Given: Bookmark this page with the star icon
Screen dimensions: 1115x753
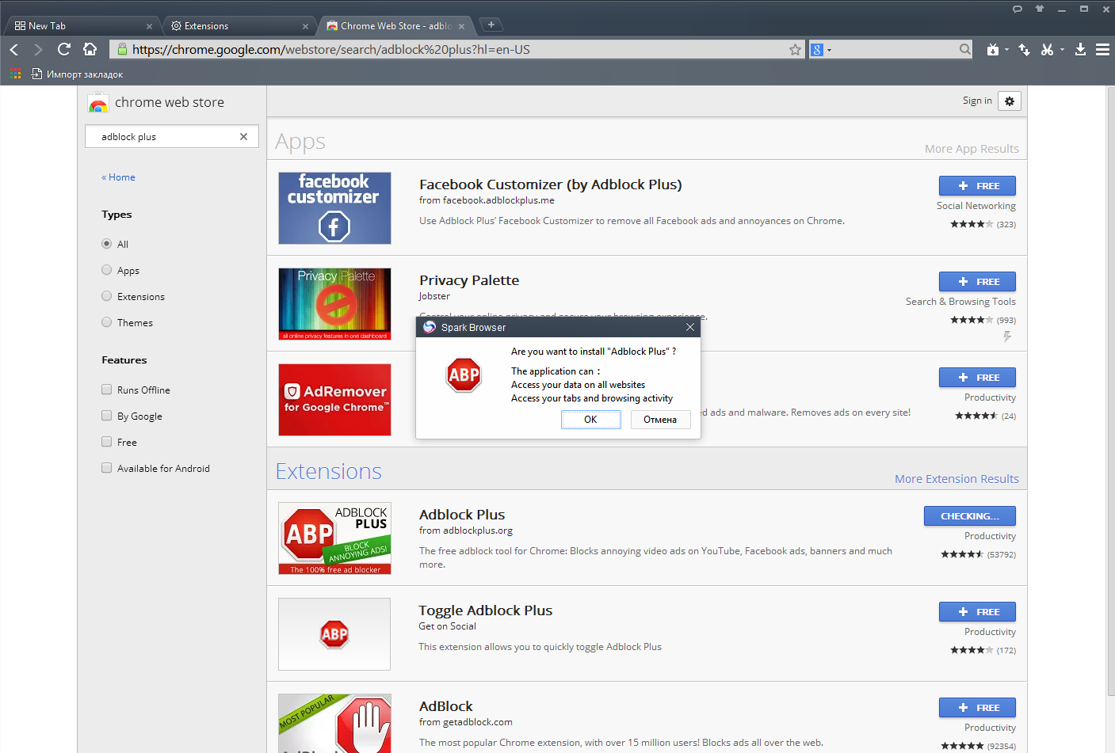Looking at the screenshot, I should click(795, 49).
